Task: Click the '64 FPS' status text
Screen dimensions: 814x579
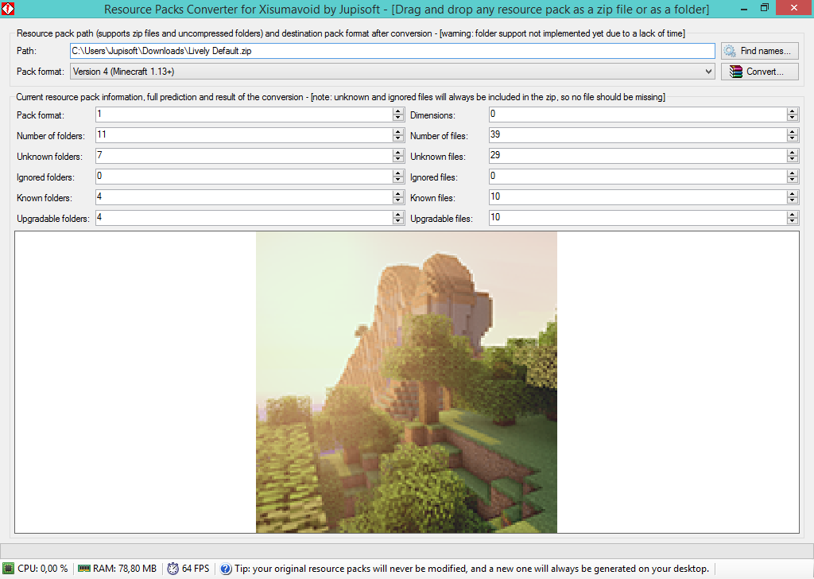Action: click(196, 569)
